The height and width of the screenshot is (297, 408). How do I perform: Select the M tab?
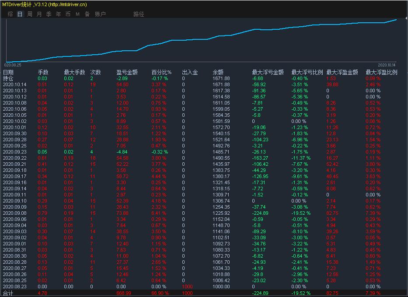(x=77, y=14)
